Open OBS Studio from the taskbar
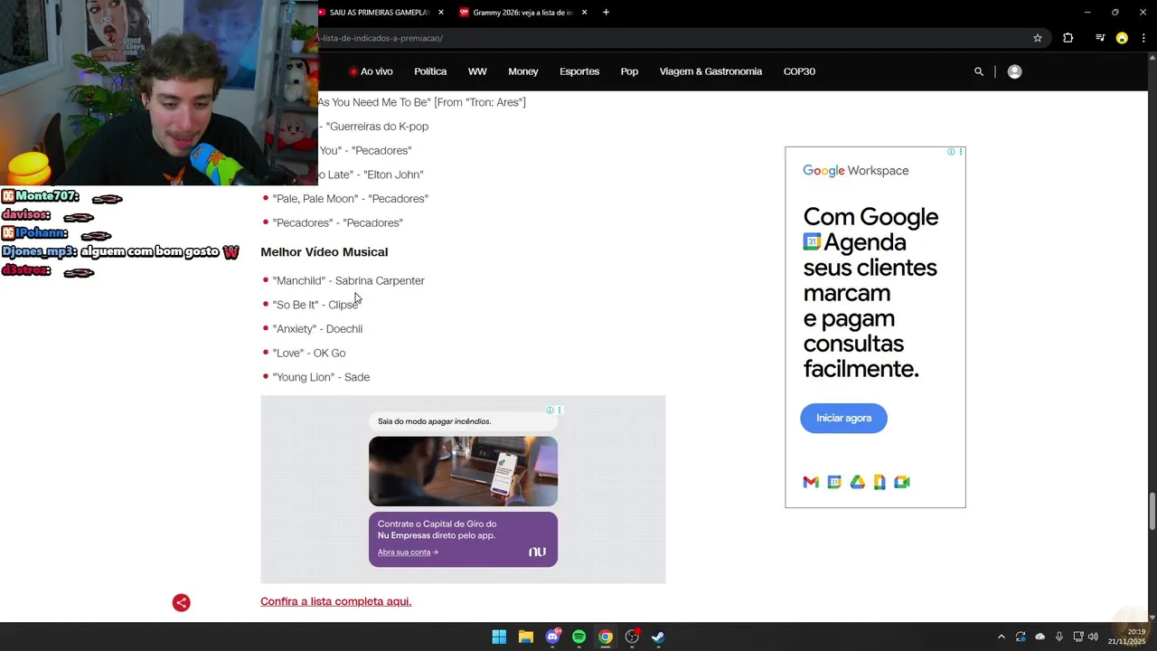Screen dimensions: 1157x651 pos(632,637)
